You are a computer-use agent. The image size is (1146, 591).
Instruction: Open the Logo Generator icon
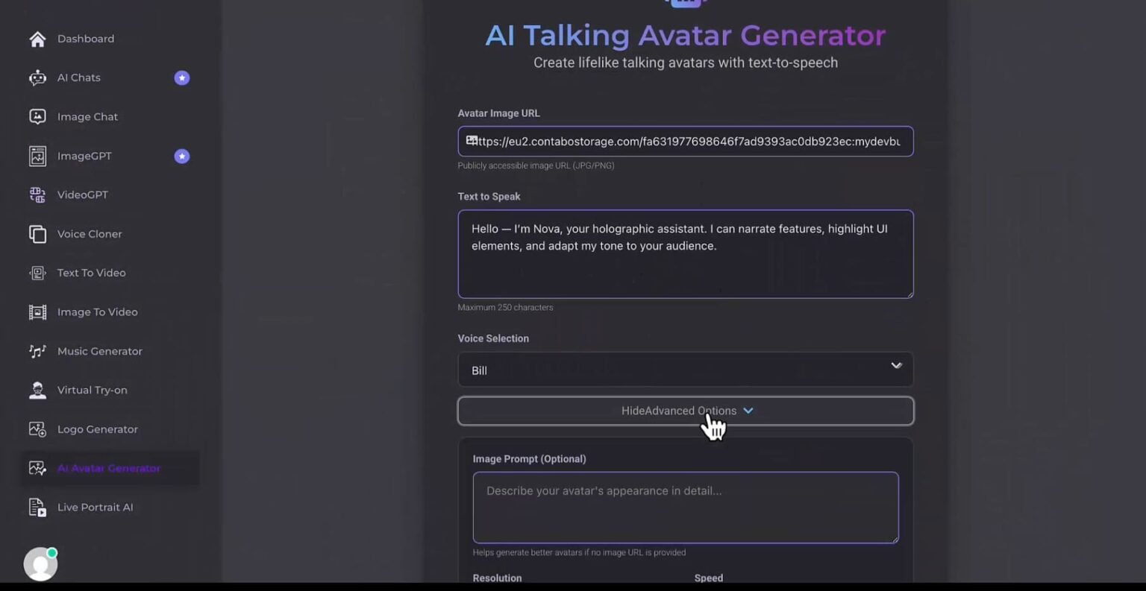37,429
